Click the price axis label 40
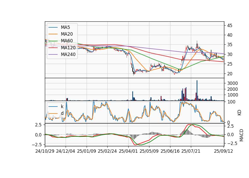The height and width of the screenshot is (178, 249). pos(230,35)
